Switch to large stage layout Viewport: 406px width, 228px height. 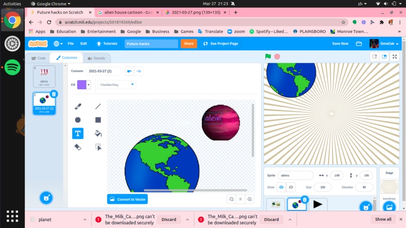[384, 57]
